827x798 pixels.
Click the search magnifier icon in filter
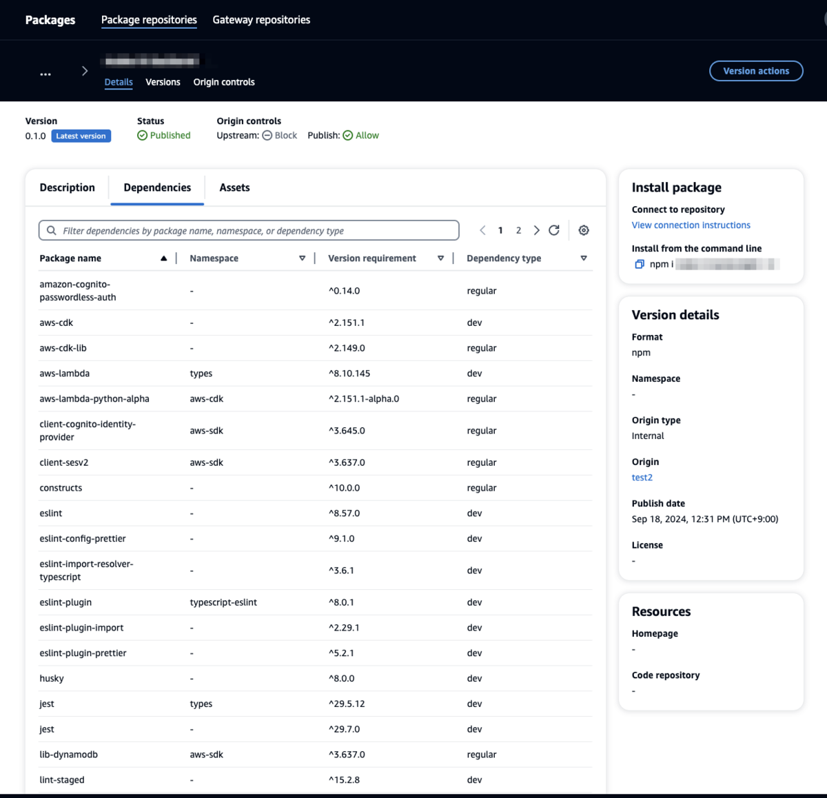pyautogui.click(x=51, y=230)
